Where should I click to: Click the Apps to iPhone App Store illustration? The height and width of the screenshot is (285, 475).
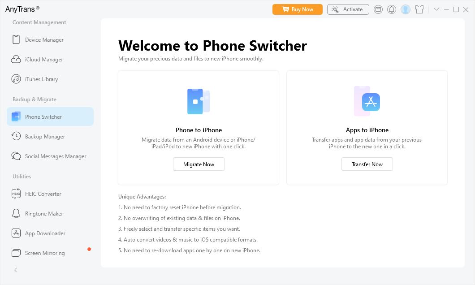click(367, 101)
